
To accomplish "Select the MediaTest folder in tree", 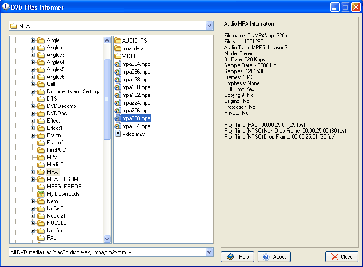I will tap(58, 165).
